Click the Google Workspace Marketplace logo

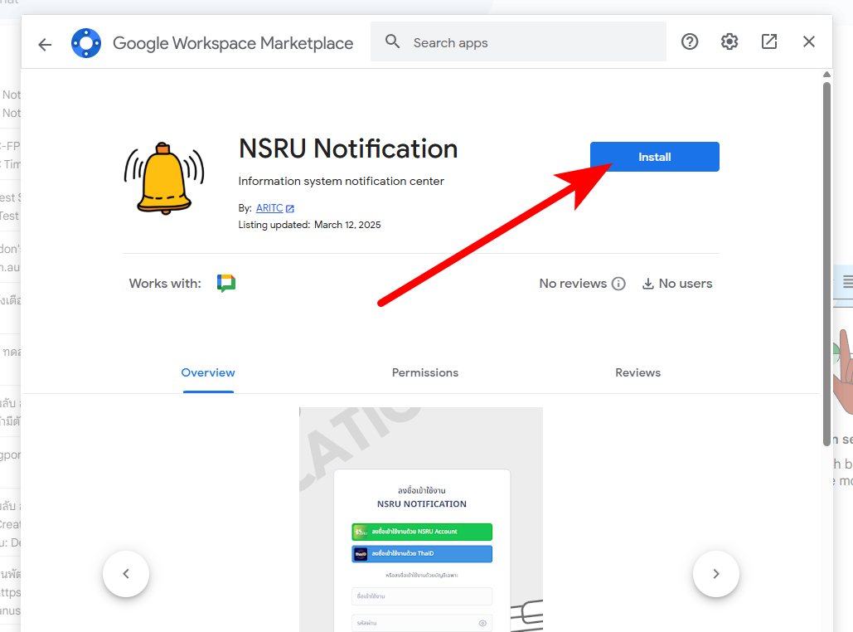(x=86, y=43)
